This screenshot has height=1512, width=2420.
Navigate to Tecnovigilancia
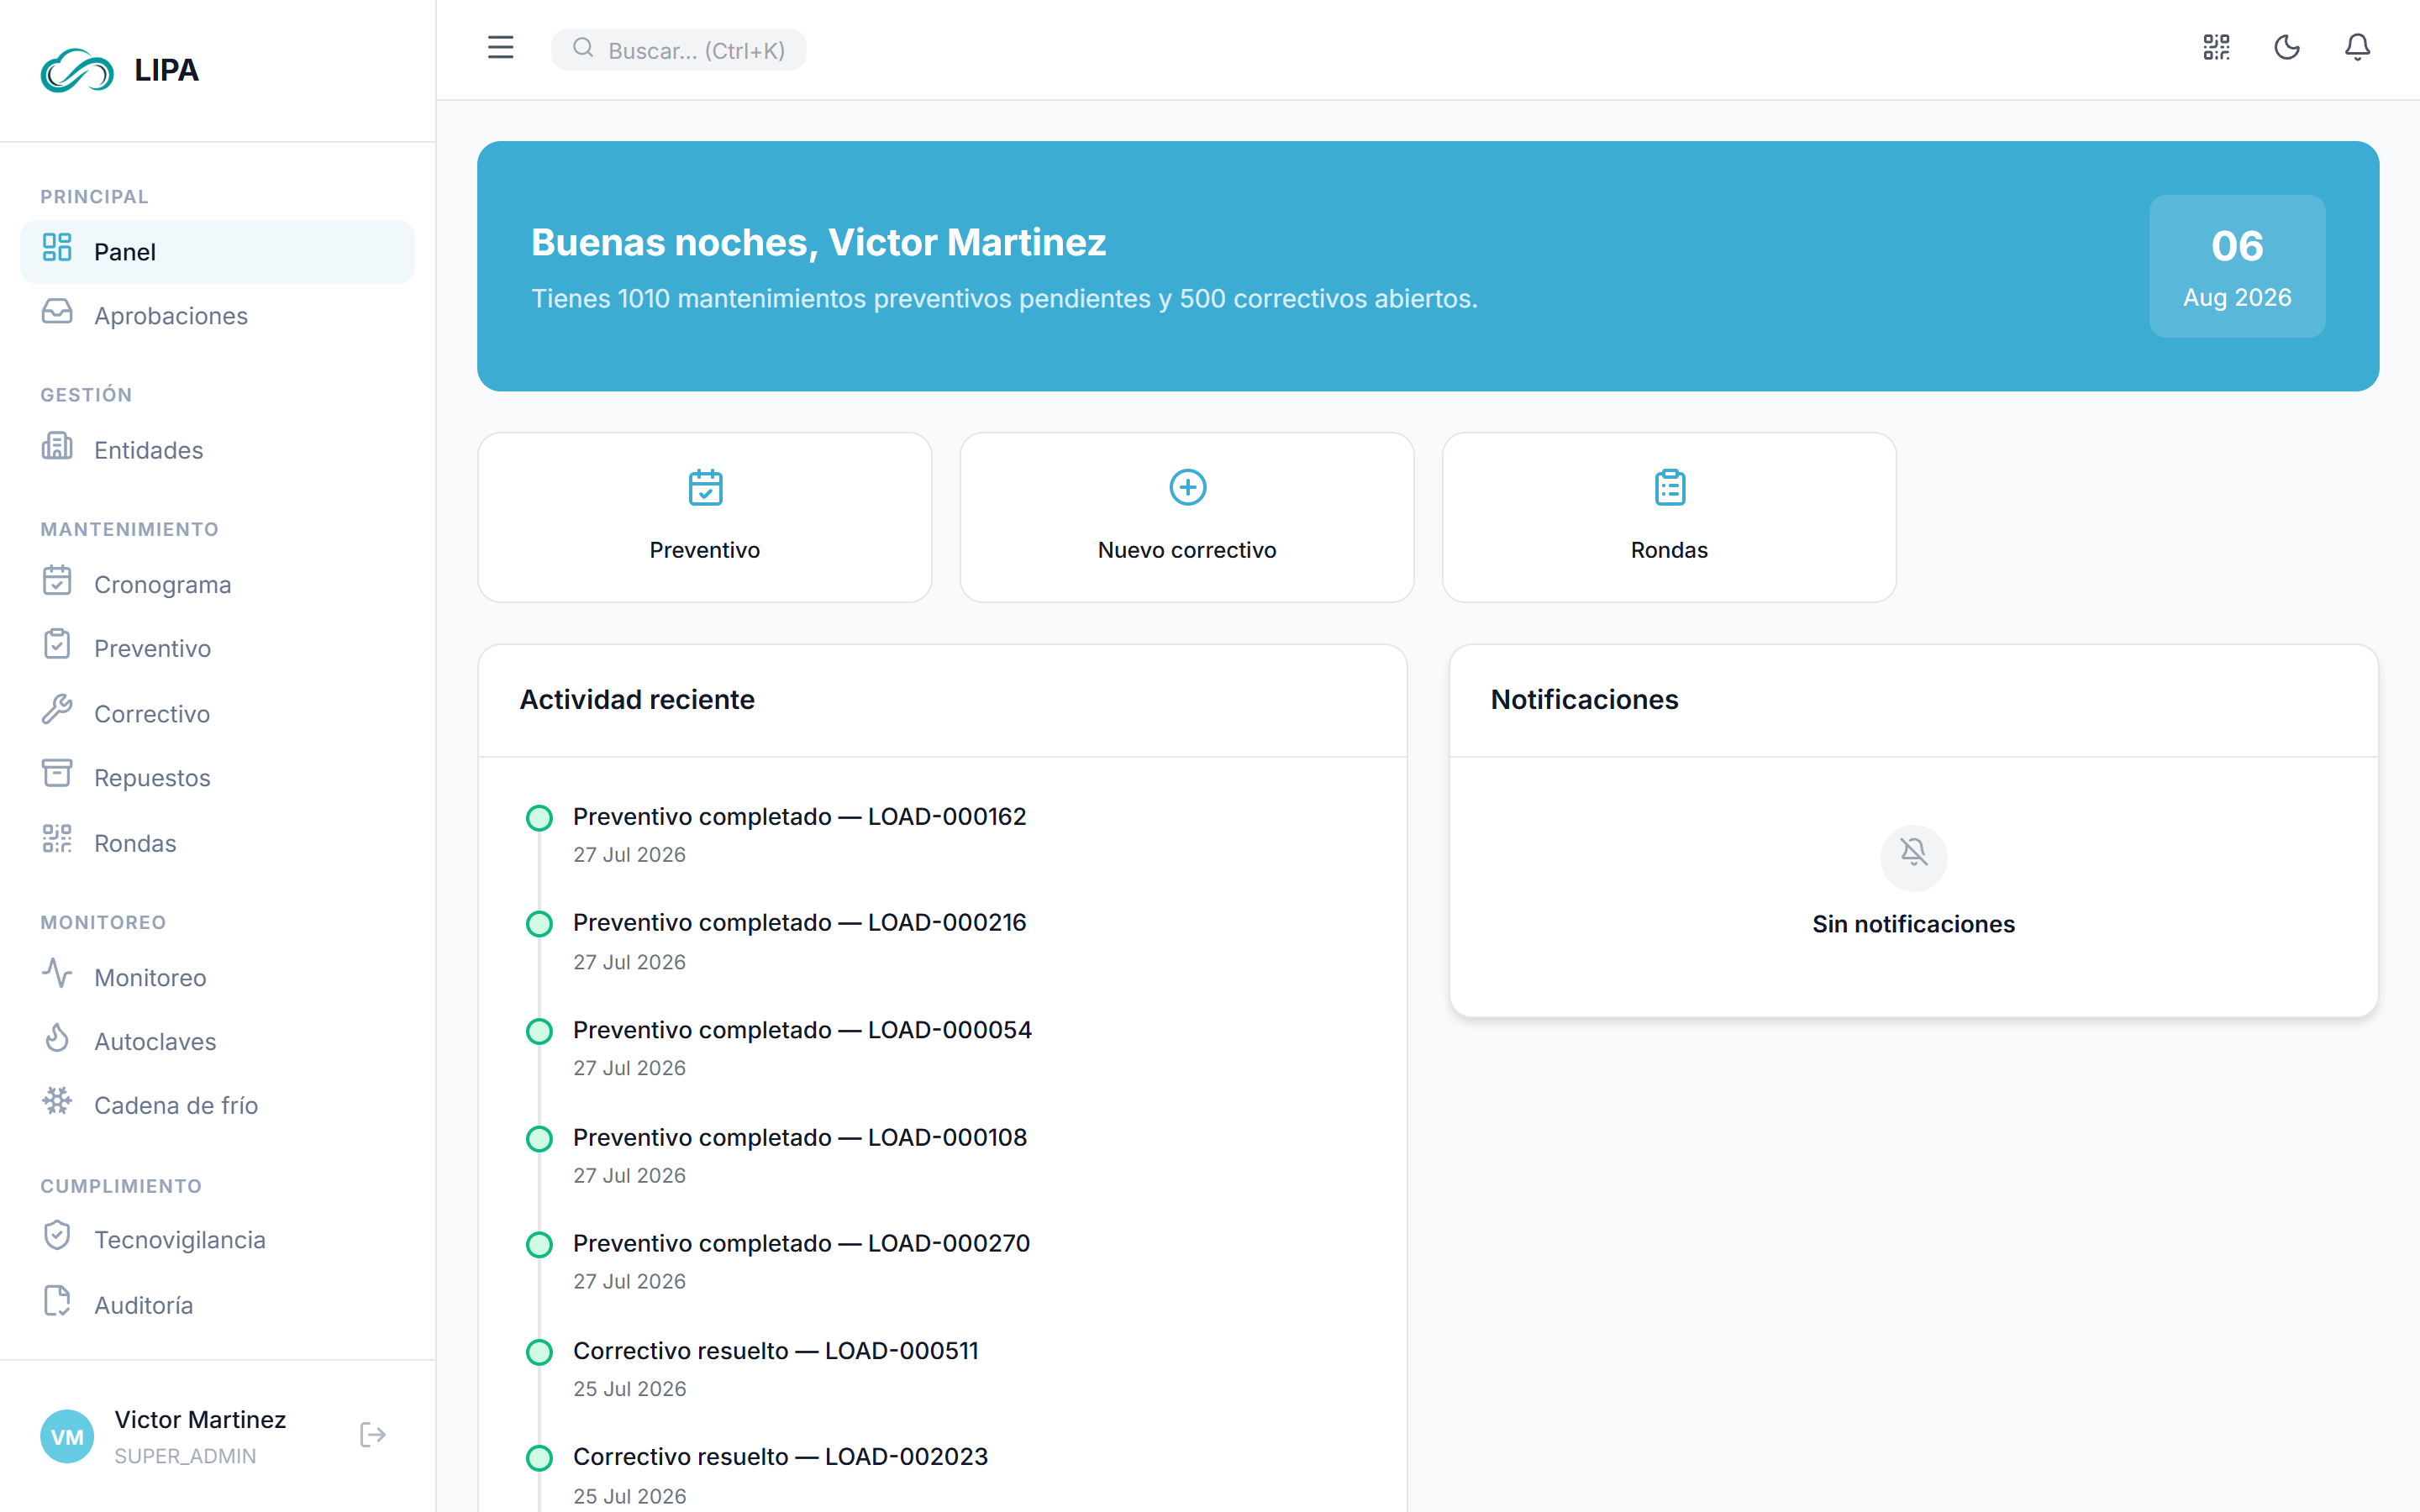(x=217, y=1240)
